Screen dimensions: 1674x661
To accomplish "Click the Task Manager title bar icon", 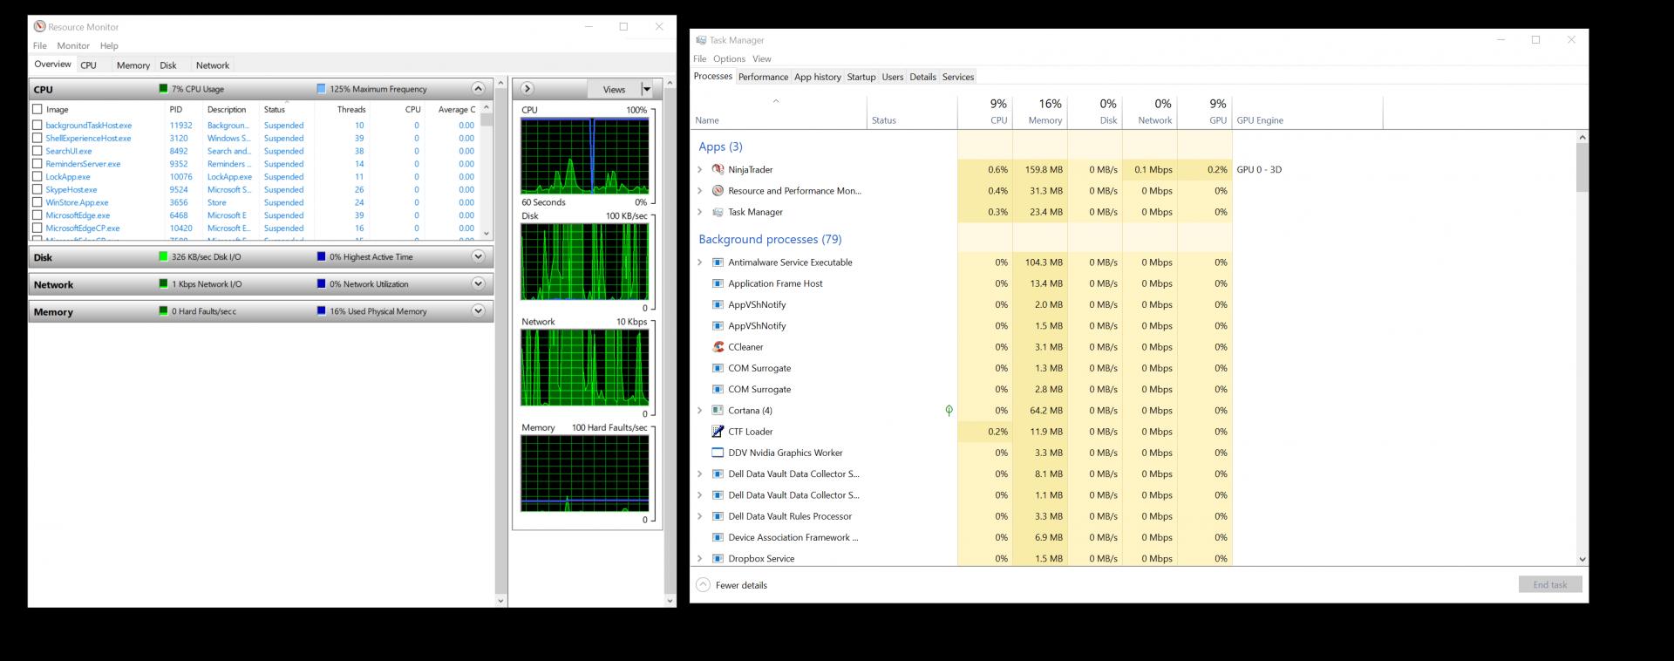I will pyautogui.click(x=701, y=40).
